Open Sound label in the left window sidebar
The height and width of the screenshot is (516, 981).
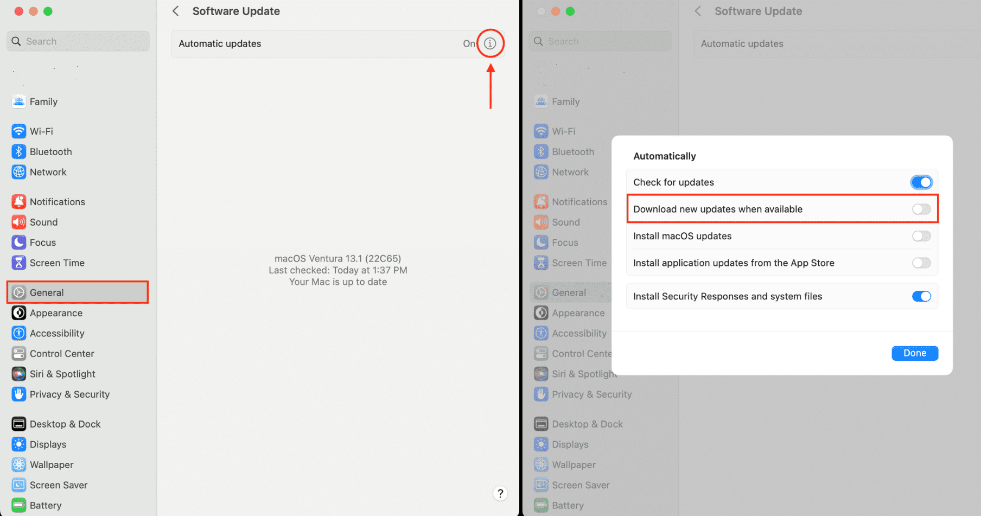point(44,222)
